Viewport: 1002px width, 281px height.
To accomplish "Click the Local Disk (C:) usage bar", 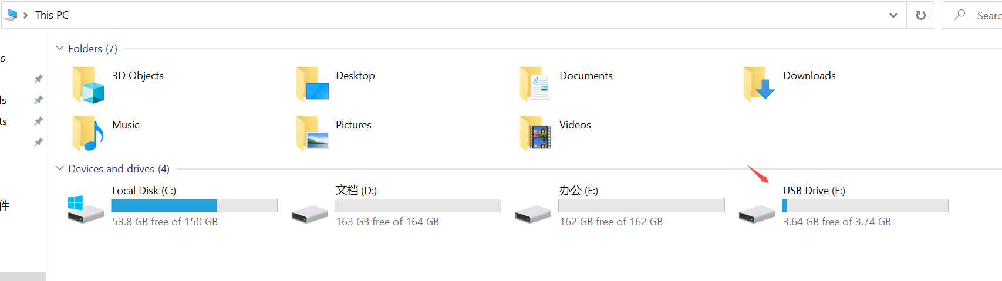I will click(194, 205).
